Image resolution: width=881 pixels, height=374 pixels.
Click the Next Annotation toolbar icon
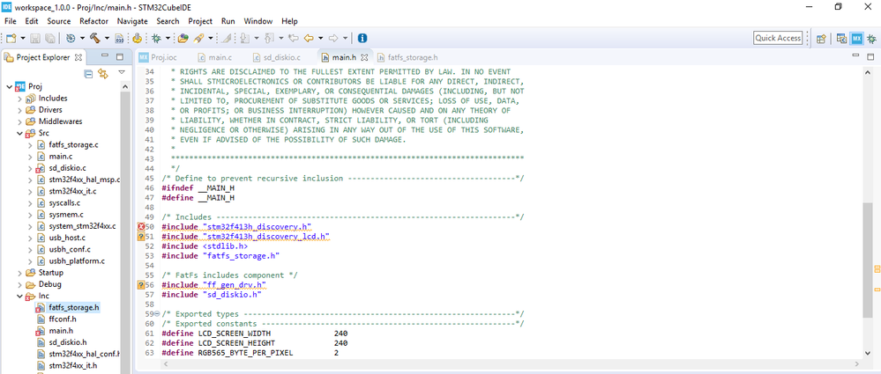pos(244,38)
